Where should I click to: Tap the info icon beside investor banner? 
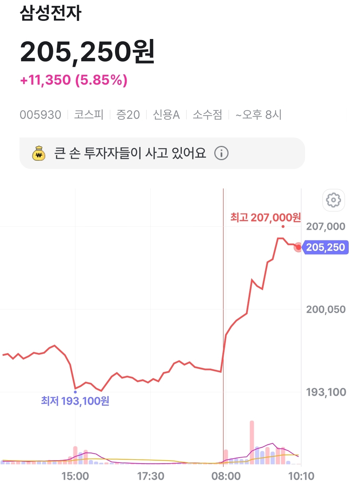(221, 153)
